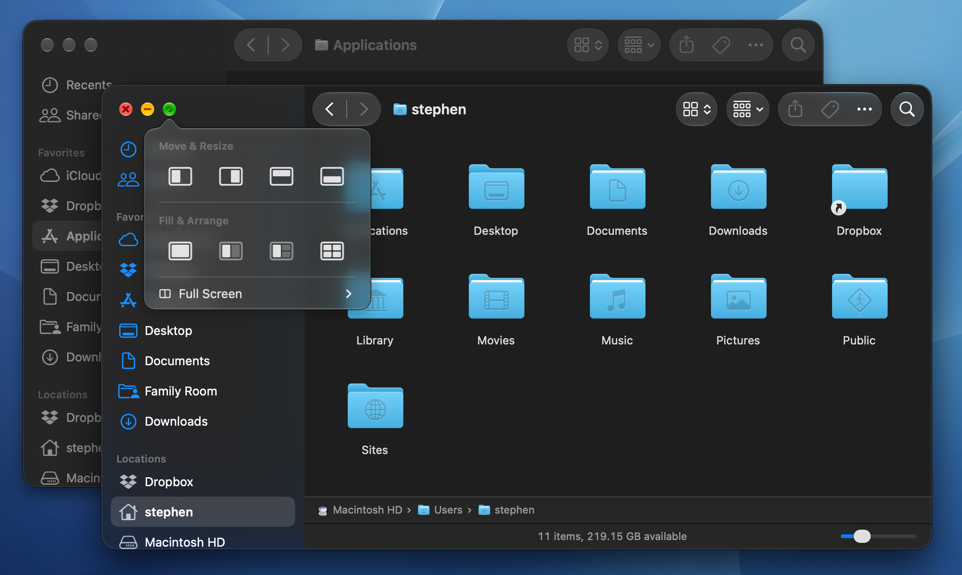Open Full Screen submenu
962x575 pixels.
point(256,294)
